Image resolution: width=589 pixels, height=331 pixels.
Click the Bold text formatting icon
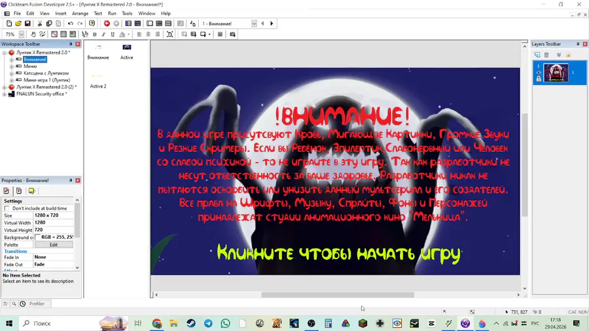click(95, 34)
